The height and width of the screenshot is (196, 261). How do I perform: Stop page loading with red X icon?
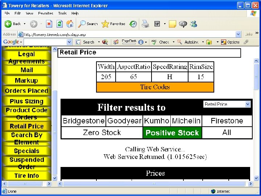[49, 24]
